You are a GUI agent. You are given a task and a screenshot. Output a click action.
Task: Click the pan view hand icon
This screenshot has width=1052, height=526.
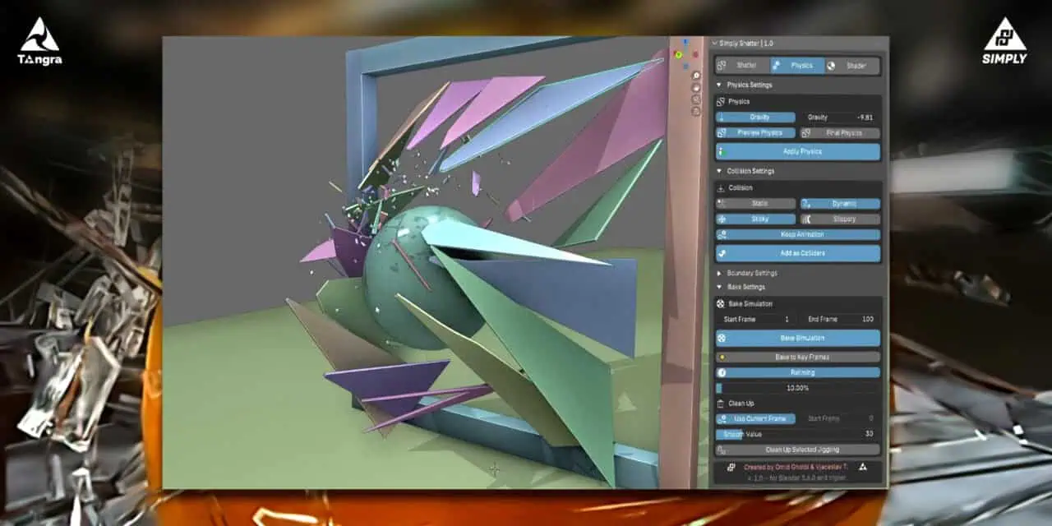click(x=696, y=87)
